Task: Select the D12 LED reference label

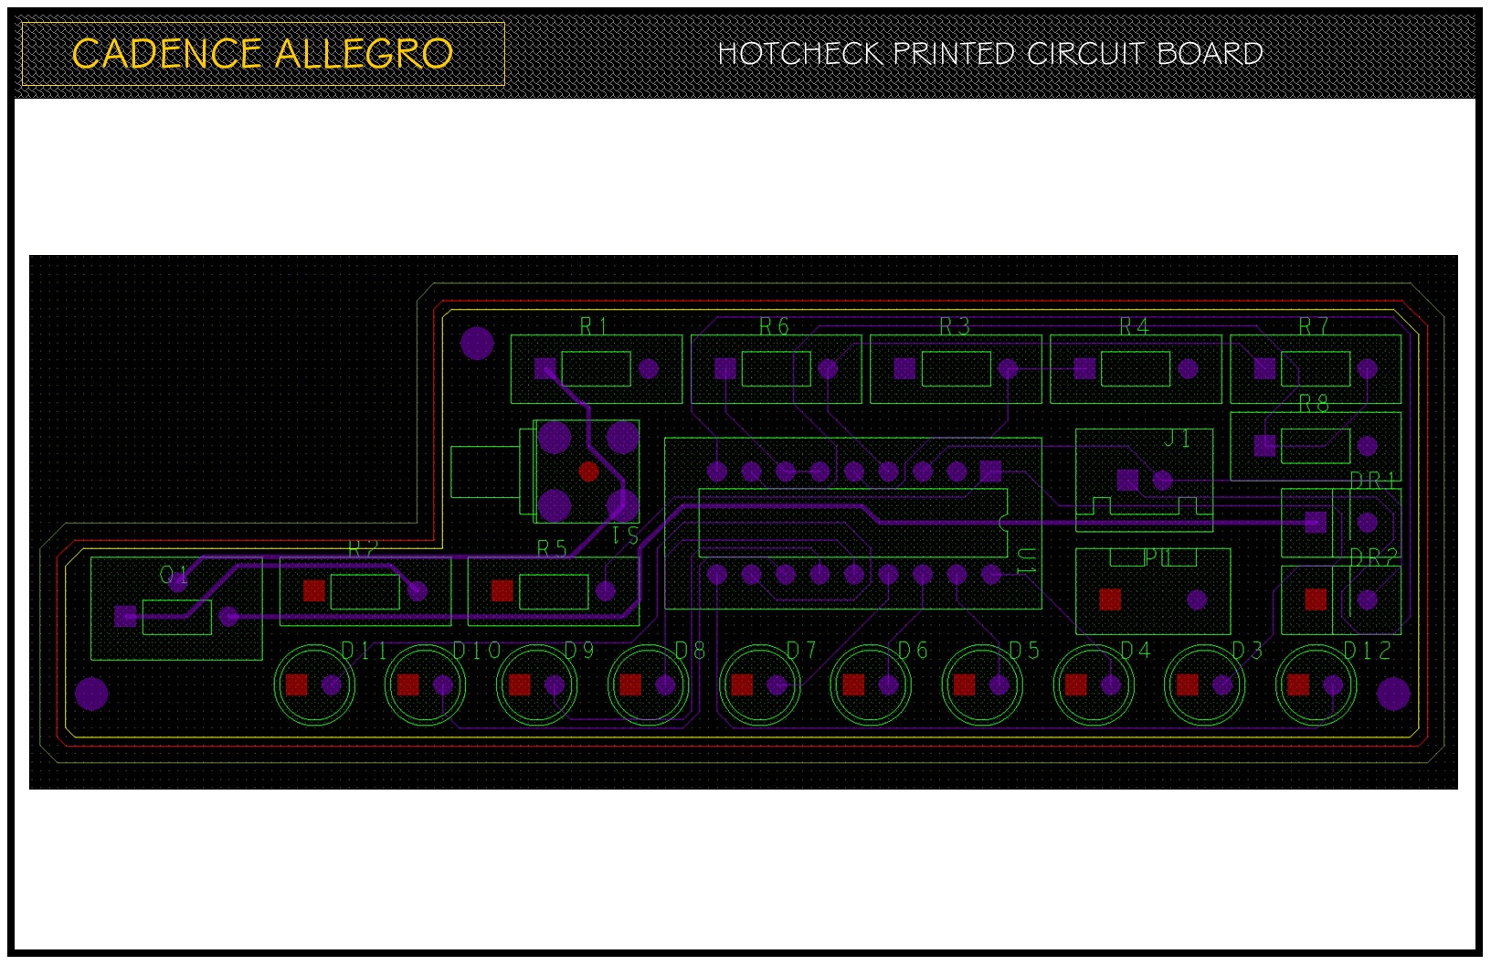Action: pyautogui.click(x=1367, y=651)
